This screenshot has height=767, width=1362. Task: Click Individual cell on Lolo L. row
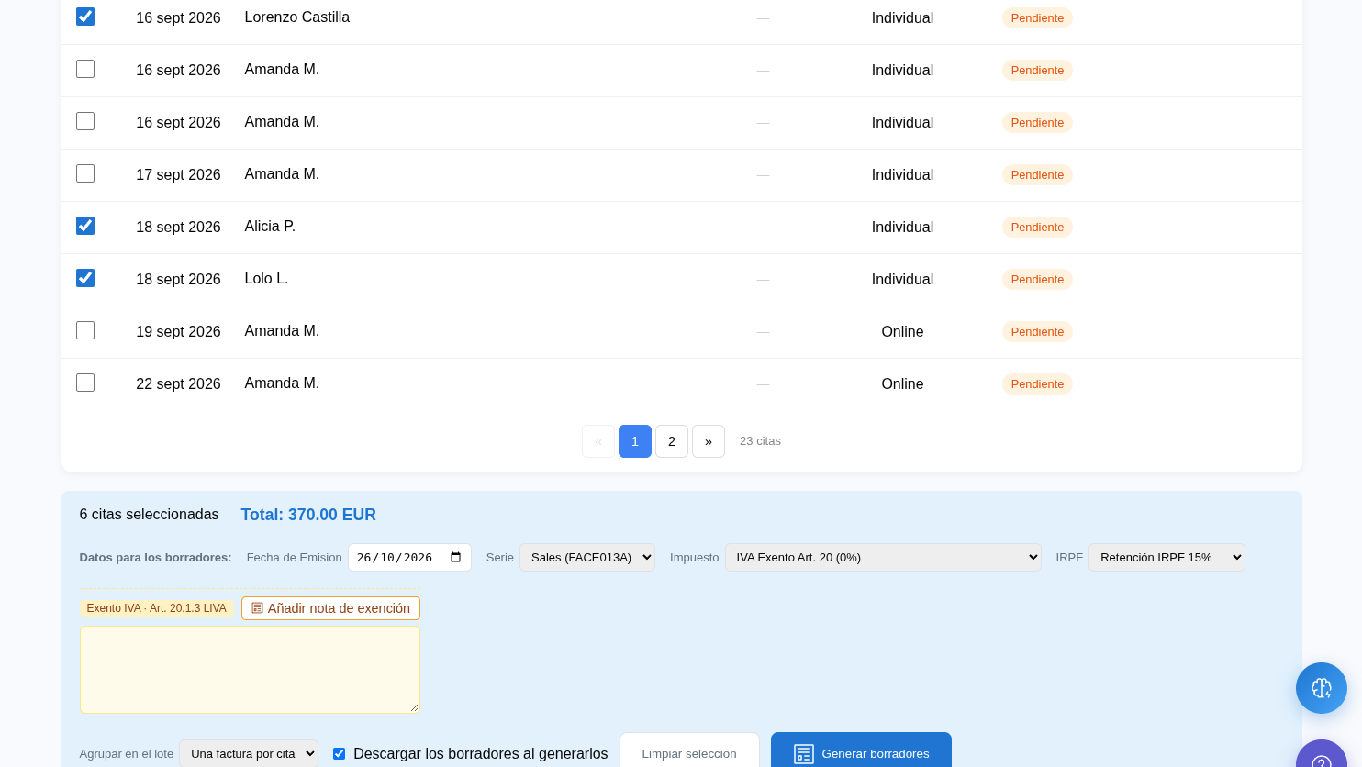tap(902, 280)
